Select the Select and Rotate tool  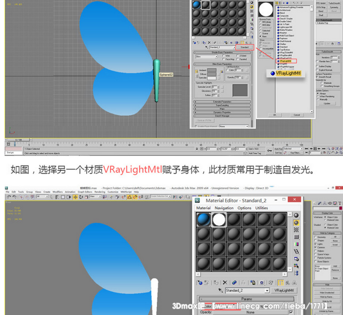81,197
